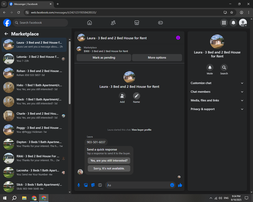Screen dimensions: 253x202
Task: Focus the Search Facebook field
Action: click(x=40, y=23)
